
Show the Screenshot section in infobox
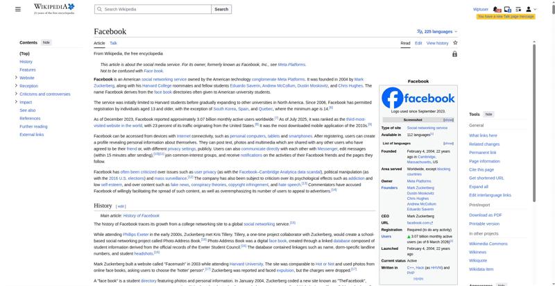[x=448, y=119]
